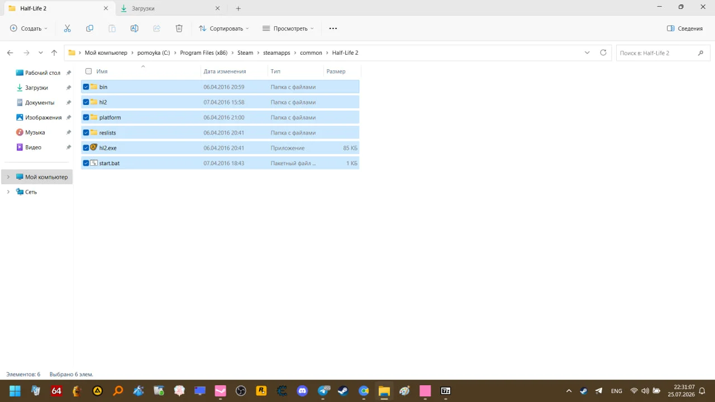The height and width of the screenshot is (402, 715).
Task: Open 7-Zip from the taskbar
Action: [446, 391]
